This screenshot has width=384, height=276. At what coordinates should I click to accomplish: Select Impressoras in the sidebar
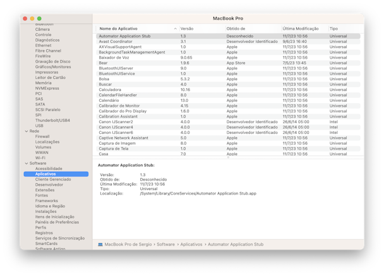coord(47,72)
